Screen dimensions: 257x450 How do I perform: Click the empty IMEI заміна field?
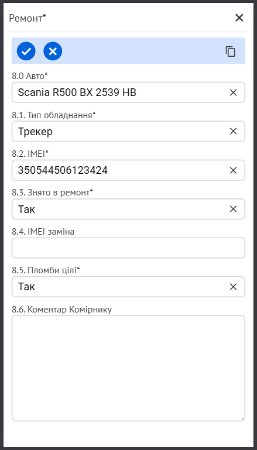pyautogui.click(x=128, y=248)
